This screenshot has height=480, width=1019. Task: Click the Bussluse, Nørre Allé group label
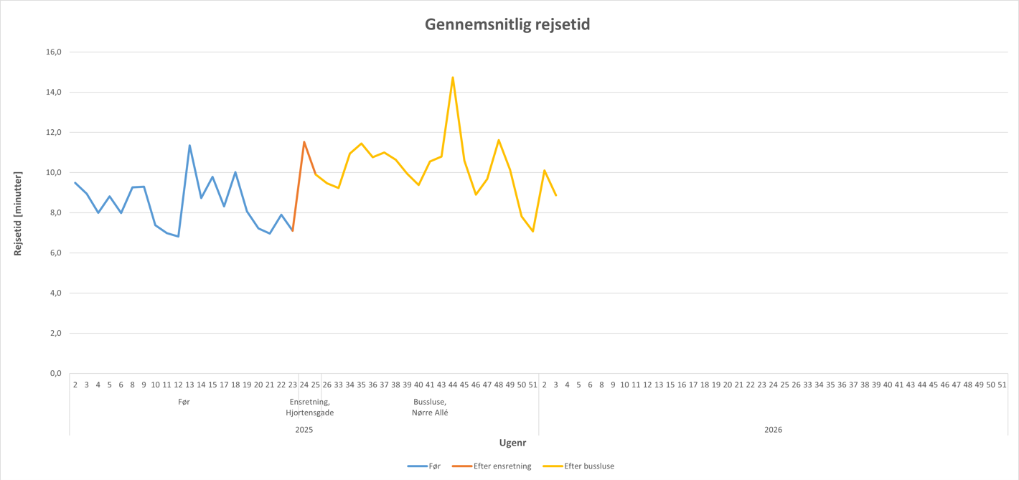coord(430,407)
